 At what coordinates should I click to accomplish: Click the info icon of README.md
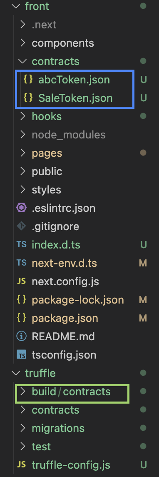[22, 336]
